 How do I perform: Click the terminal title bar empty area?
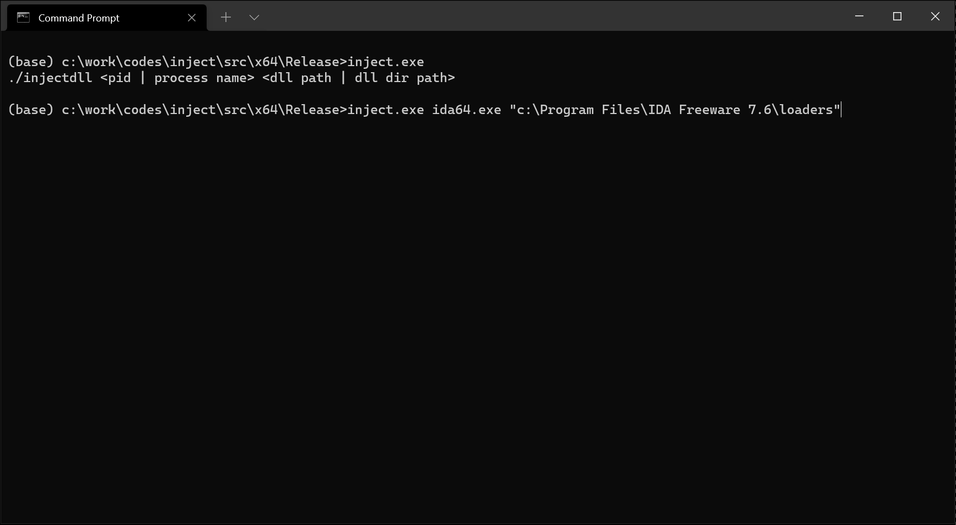pyautogui.click(x=496, y=17)
